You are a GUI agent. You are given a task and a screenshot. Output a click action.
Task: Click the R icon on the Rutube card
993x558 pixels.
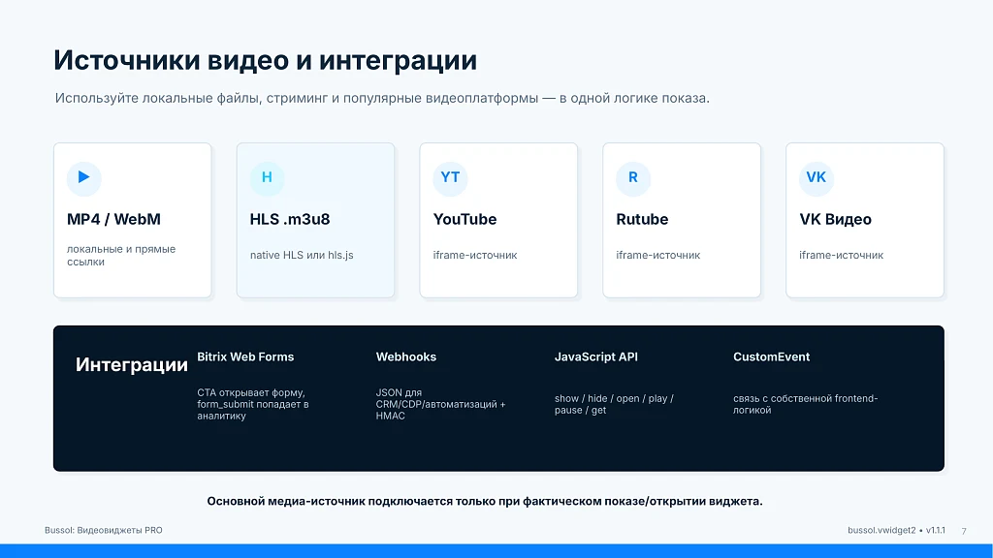(633, 177)
